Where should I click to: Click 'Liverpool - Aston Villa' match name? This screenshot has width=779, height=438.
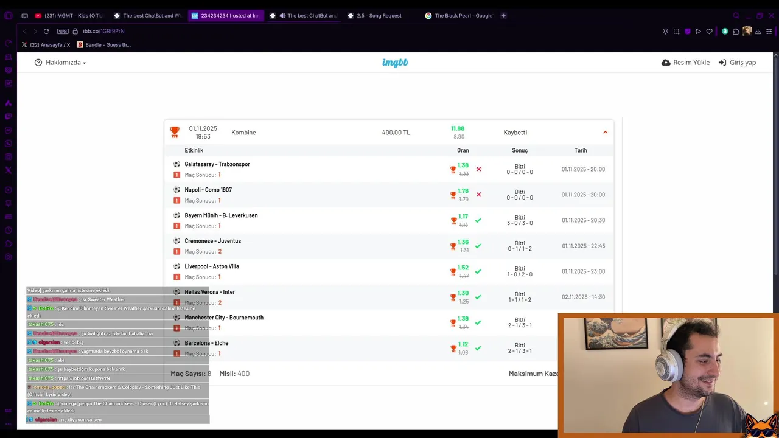click(x=212, y=266)
